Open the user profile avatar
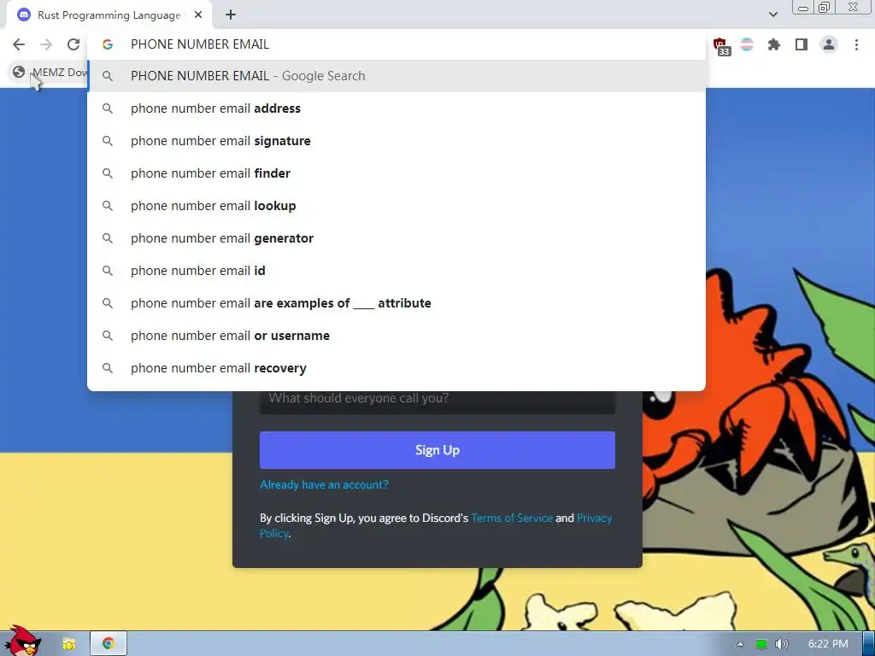This screenshot has height=656, width=875. click(829, 44)
